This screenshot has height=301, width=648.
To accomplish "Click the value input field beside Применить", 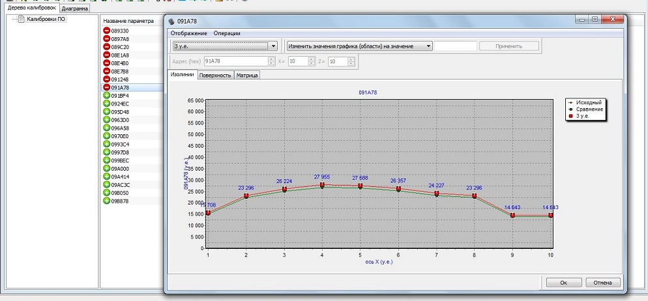I will (455, 46).
